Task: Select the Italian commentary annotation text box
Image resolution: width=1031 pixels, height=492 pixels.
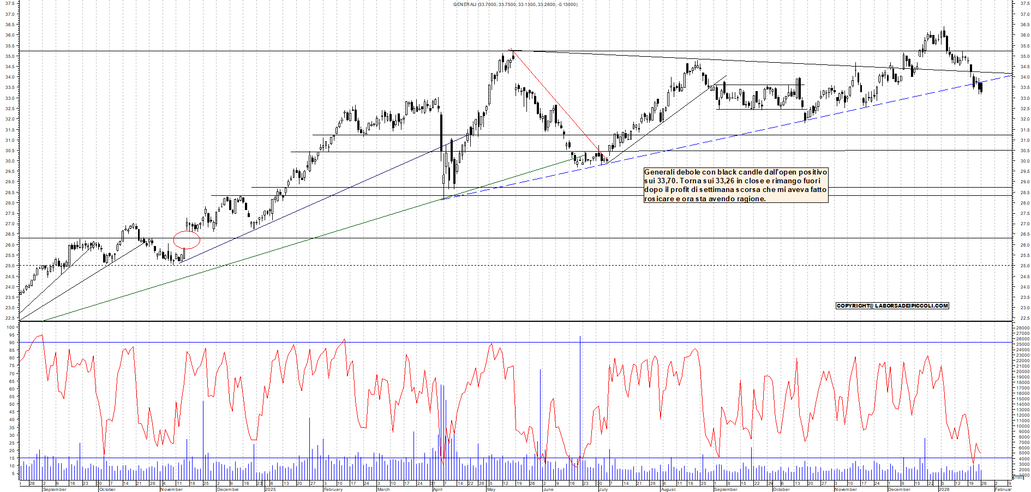Action: tap(735, 185)
